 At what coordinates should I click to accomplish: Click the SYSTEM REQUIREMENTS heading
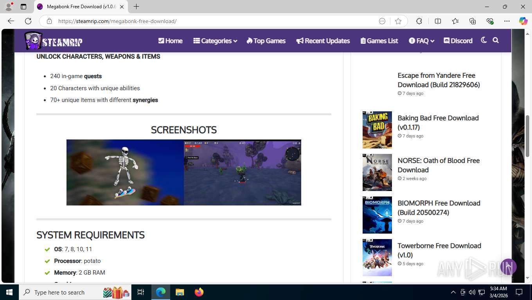tap(90, 235)
